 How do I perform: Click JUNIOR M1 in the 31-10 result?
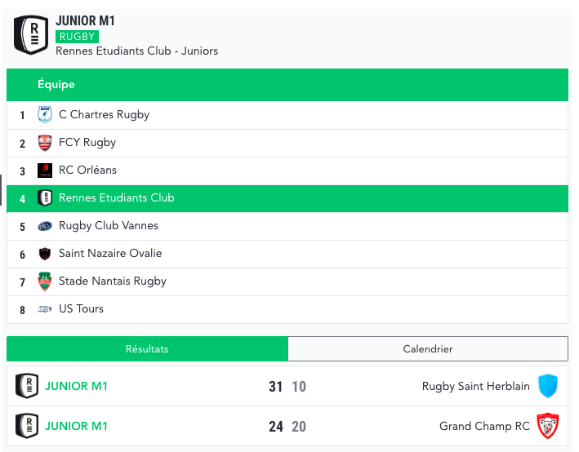(x=76, y=386)
